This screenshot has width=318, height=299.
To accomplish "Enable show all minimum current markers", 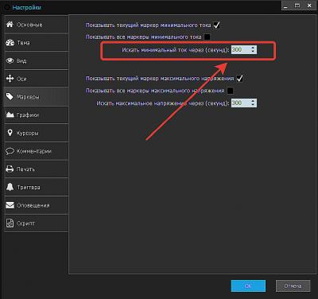I will [x=207, y=37].
